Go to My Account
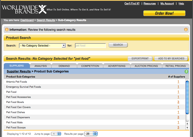The image size is (193, 137). tap(167, 4)
